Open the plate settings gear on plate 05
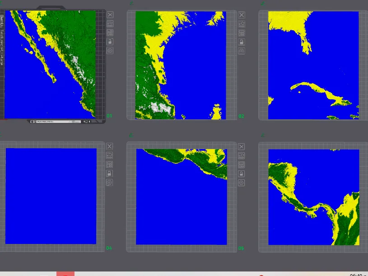 242,182
